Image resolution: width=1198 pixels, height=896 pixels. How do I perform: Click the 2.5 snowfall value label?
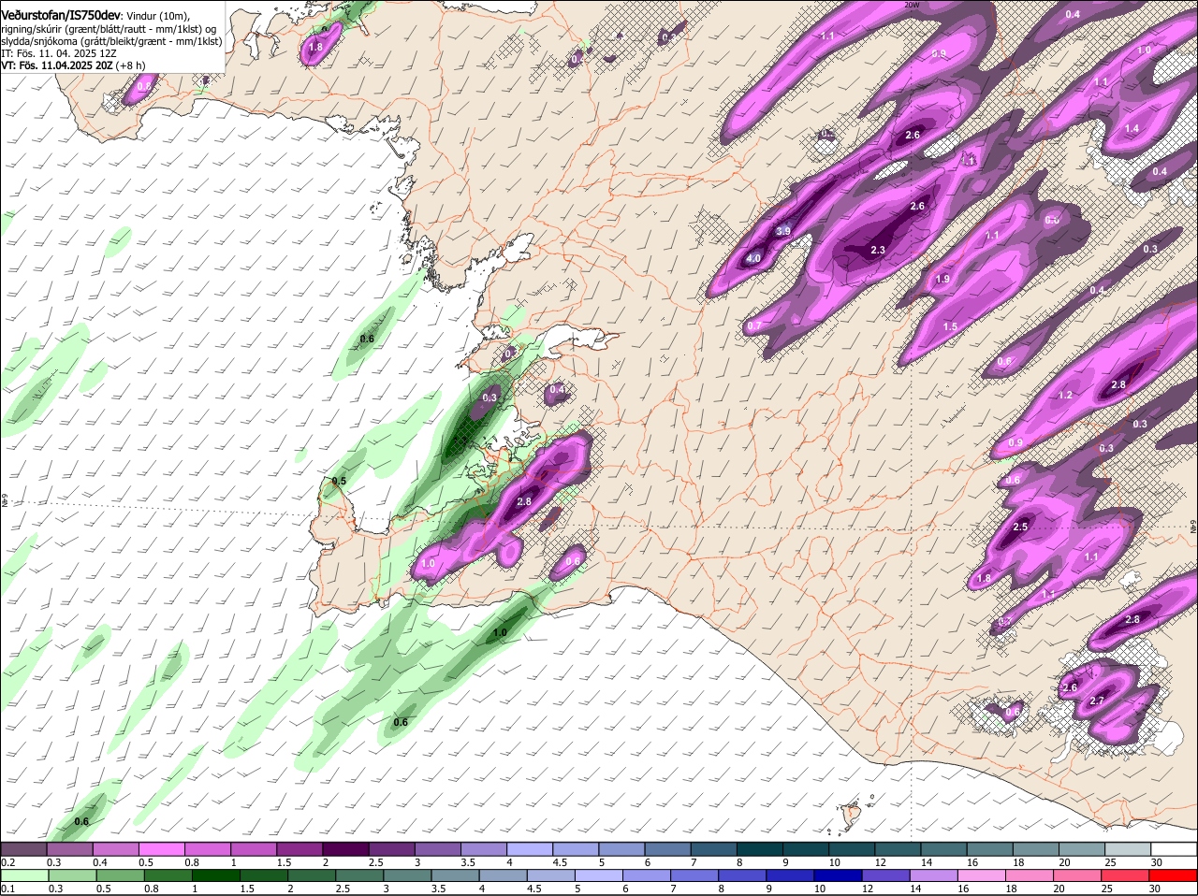click(x=1020, y=527)
